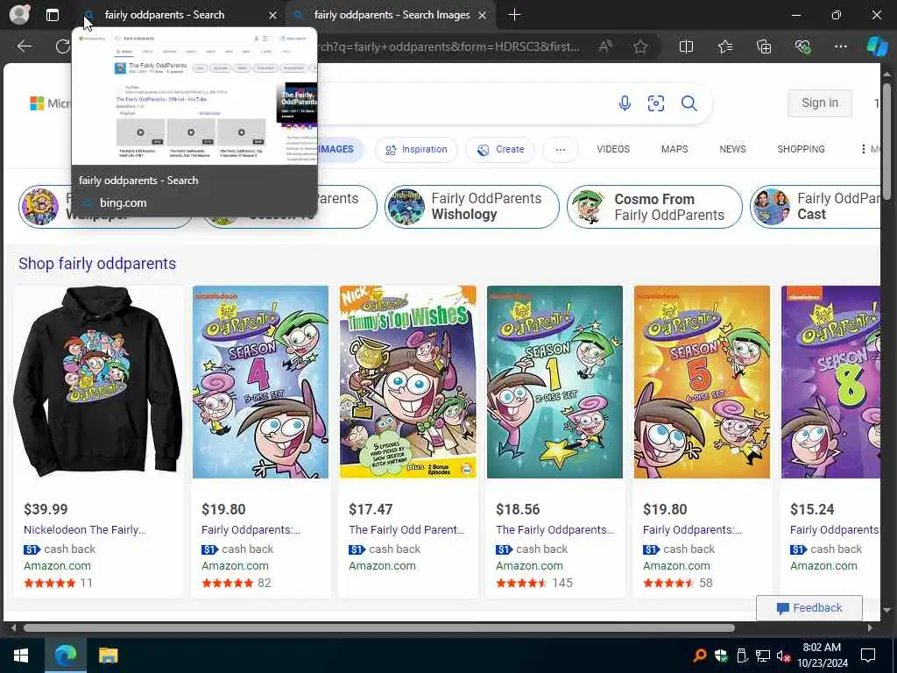Viewport: 897px width, 673px height.
Task: Switch to 'fairly oddparents - Search Images' tab
Action: pos(391,15)
